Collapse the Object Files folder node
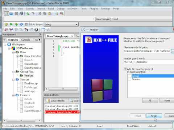The image size is (174, 130). 13,72
